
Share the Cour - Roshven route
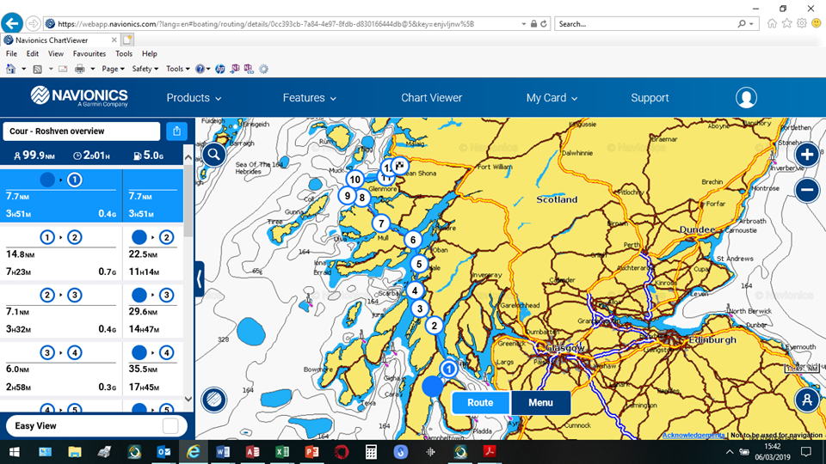pyautogui.click(x=177, y=131)
